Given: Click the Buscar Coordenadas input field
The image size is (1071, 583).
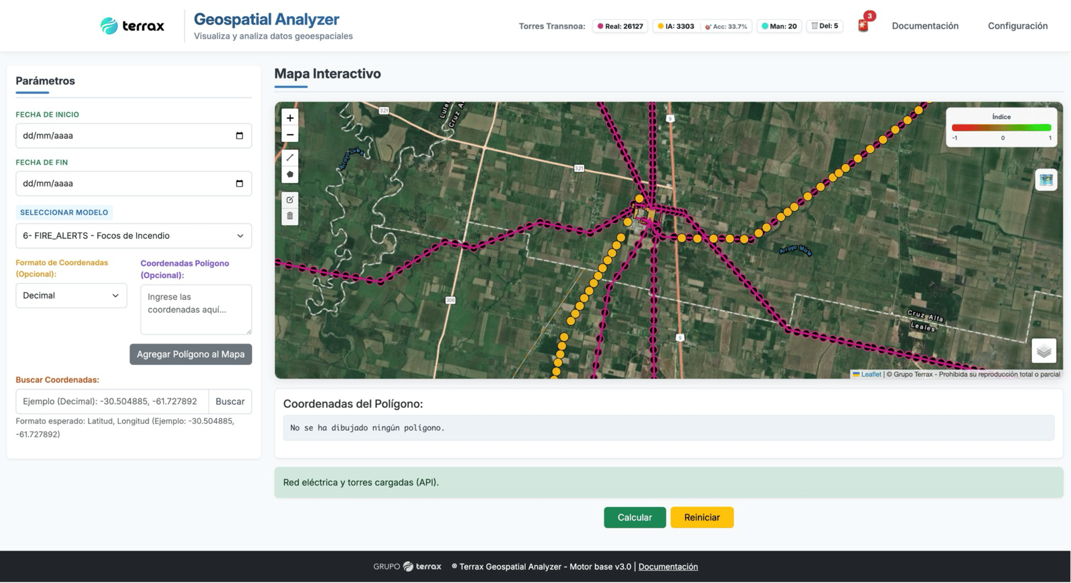Looking at the screenshot, I should point(112,402).
